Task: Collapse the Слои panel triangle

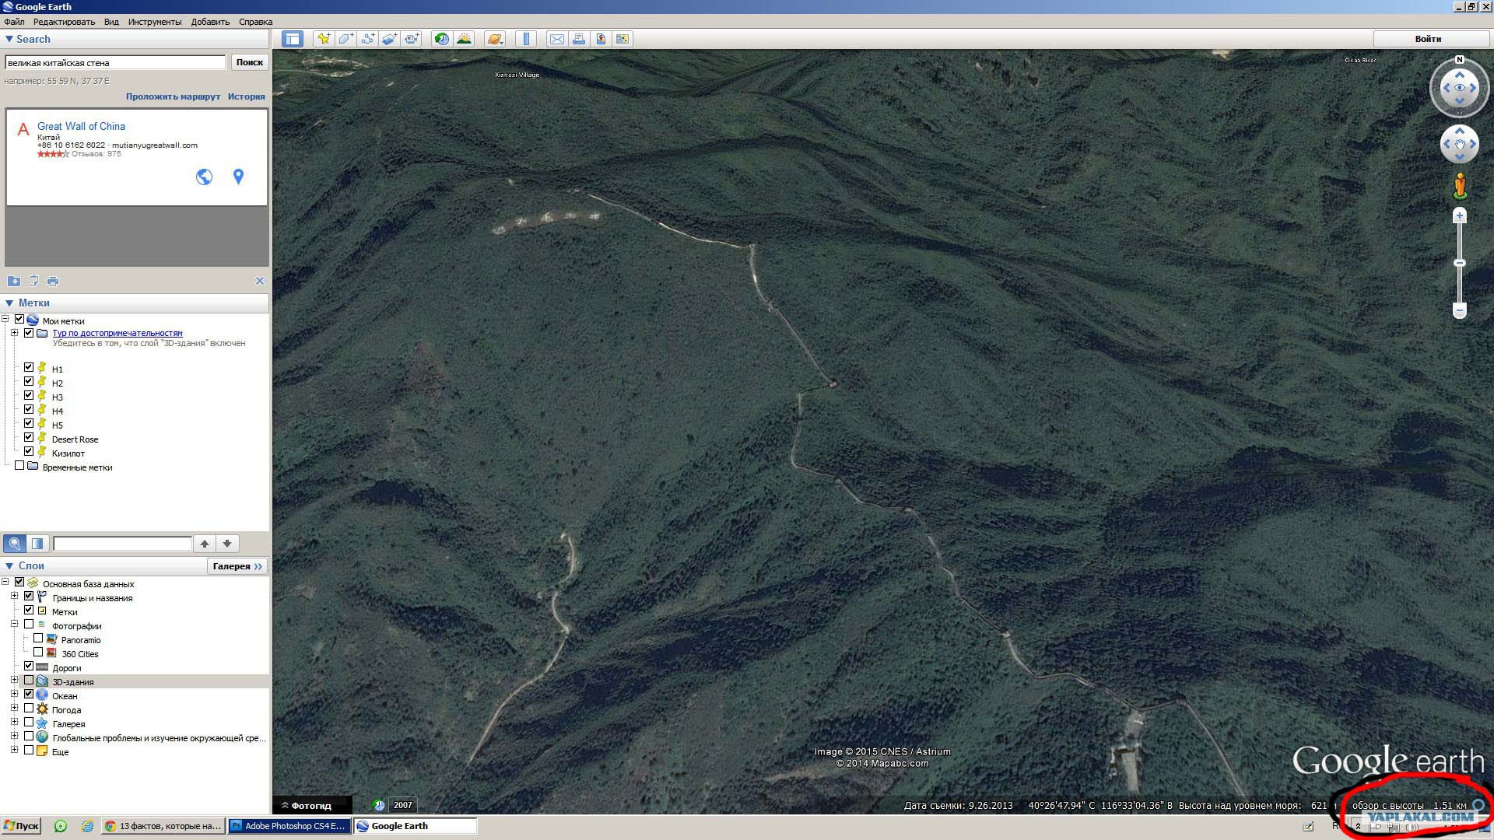Action: pos(9,566)
